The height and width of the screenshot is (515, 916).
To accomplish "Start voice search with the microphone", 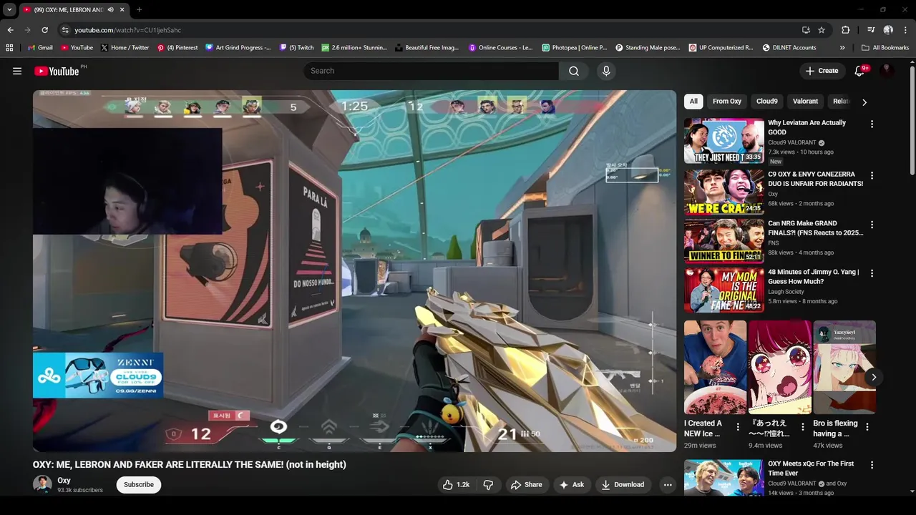I will point(606,71).
